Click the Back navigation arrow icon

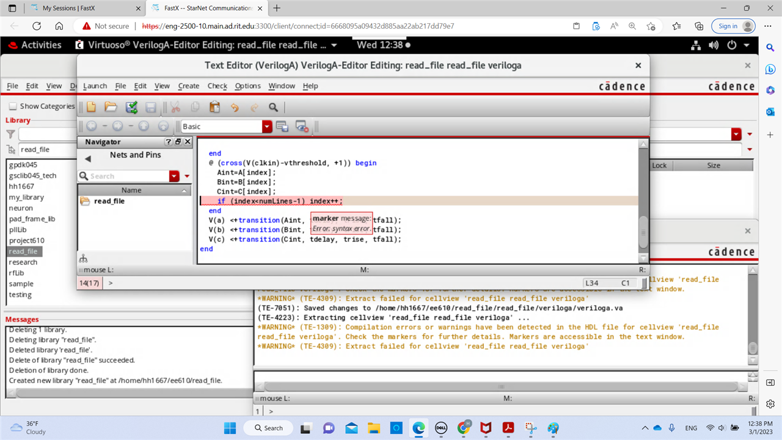pyautogui.click(x=91, y=126)
